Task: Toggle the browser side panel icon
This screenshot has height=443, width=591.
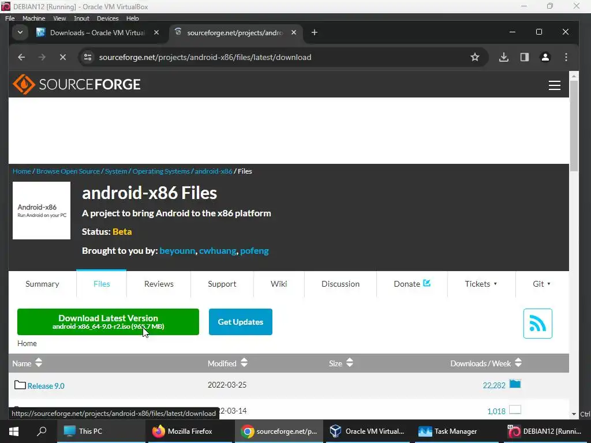Action: coord(524,57)
